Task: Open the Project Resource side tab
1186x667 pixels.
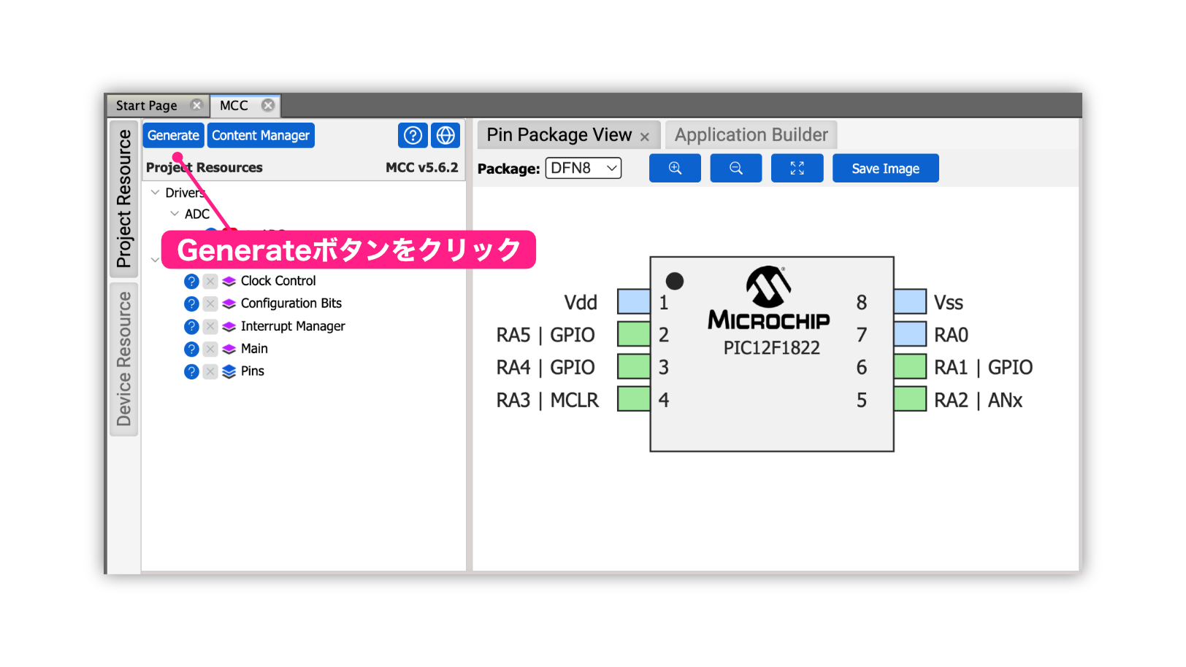Action: 124,198
